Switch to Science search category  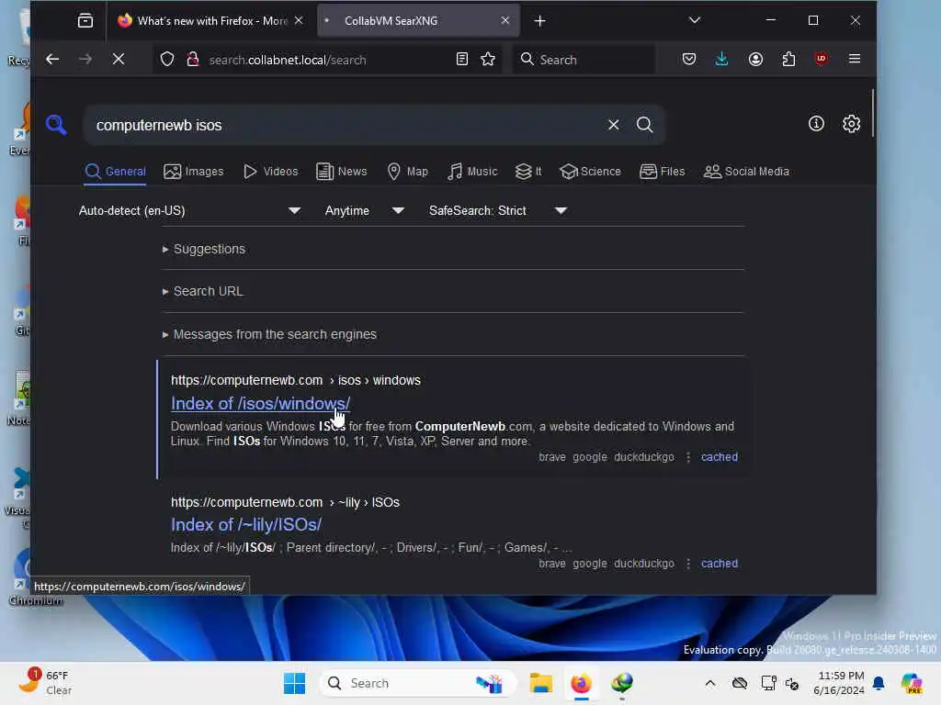click(x=590, y=172)
